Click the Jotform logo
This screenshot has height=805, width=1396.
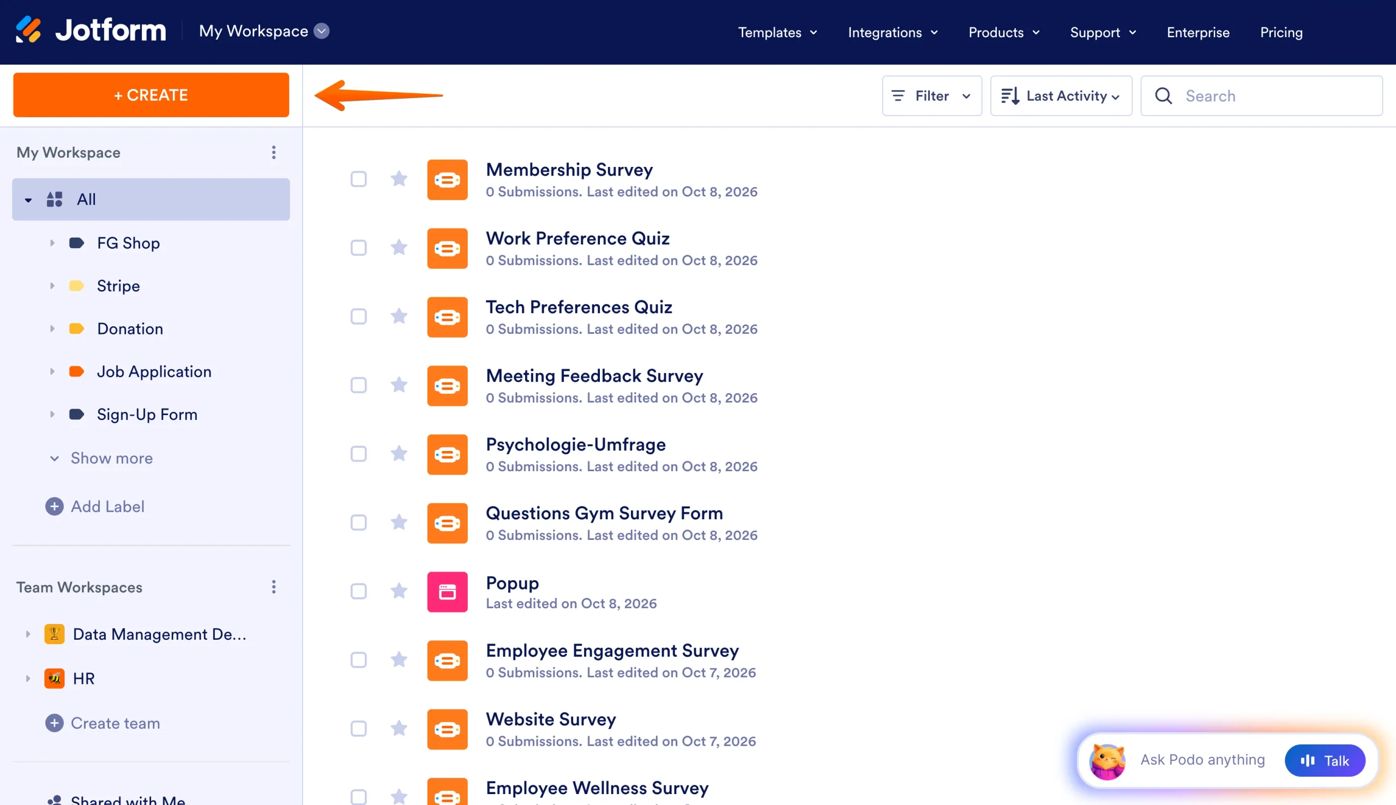(91, 31)
